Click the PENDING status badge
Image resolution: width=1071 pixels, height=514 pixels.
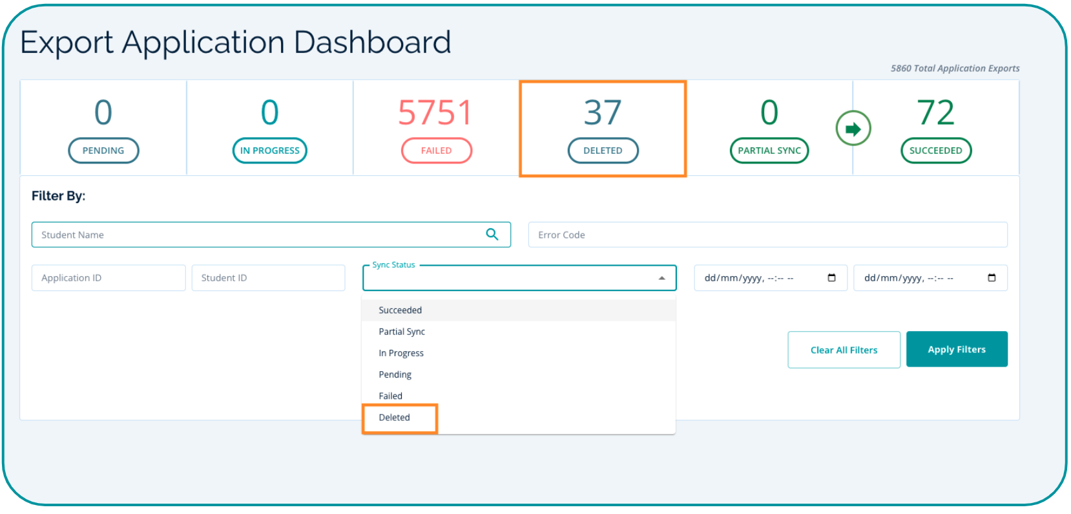coord(103,151)
